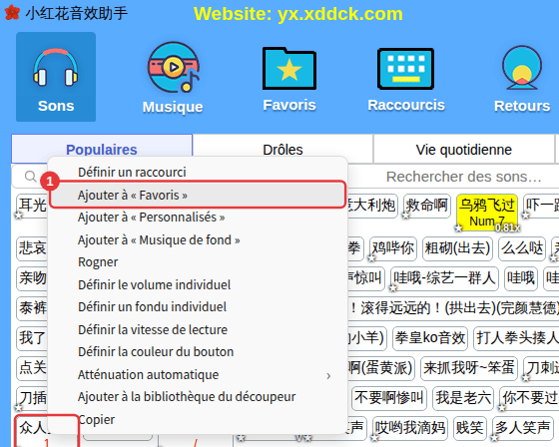
Task: Play the 你不要过 sound
Action: [x=530, y=397]
